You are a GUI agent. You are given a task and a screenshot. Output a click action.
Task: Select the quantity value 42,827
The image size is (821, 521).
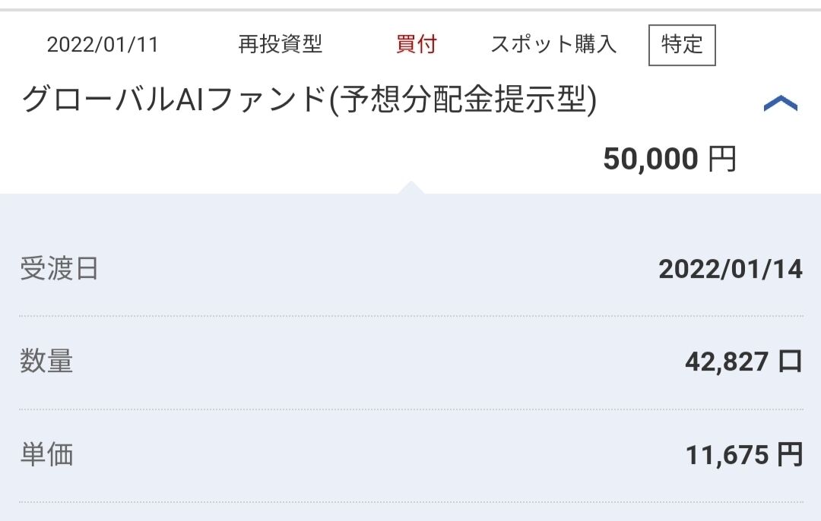(726, 362)
